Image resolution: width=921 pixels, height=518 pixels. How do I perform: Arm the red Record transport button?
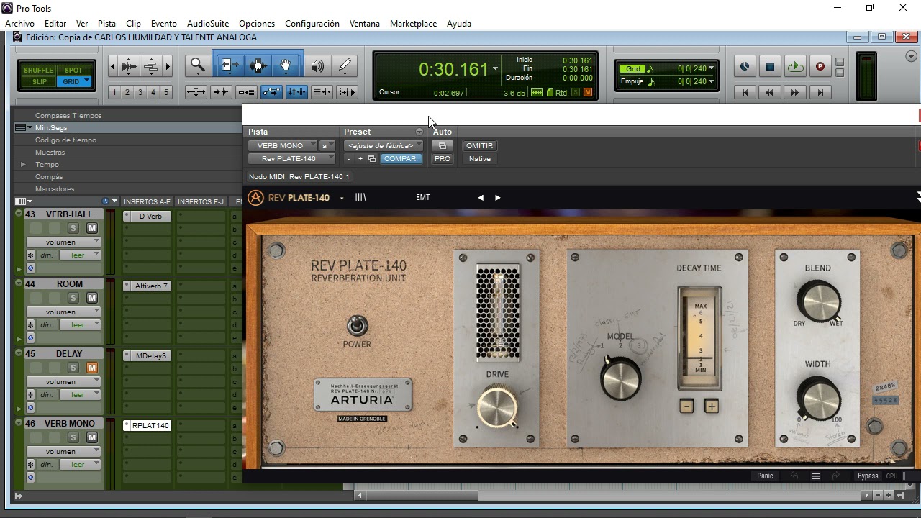tap(820, 67)
